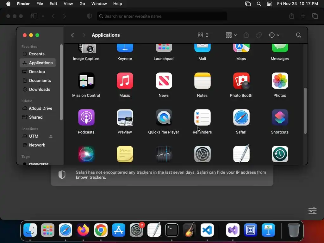The height and width of the screenshot is (243, 324).
Task: Open the Go menu
Action: tap(82, 4)
